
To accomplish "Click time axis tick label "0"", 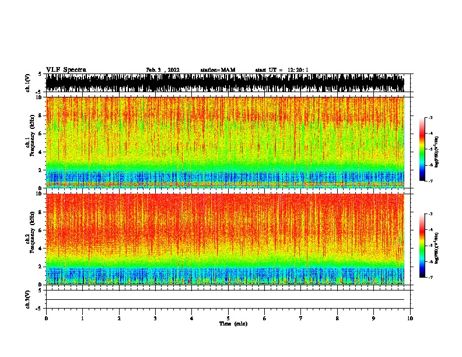I will pyautogui.click(x=46, y=318).
